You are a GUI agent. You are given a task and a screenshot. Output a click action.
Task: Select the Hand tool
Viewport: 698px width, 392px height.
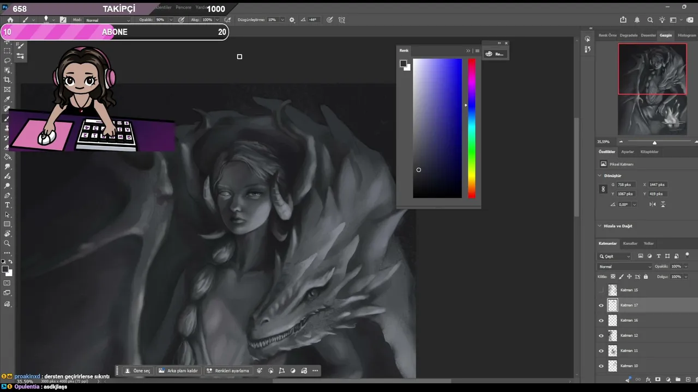7,234
